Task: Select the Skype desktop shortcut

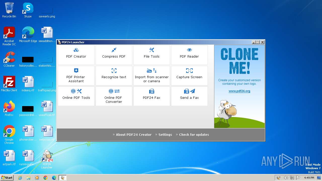Action: [x=28, y=10]
